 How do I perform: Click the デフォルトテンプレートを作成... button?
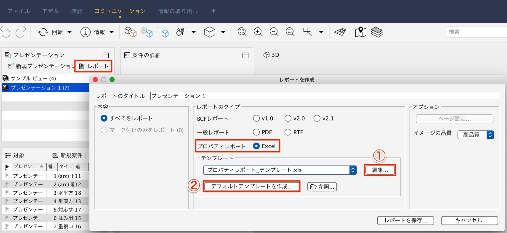(252, 186)
